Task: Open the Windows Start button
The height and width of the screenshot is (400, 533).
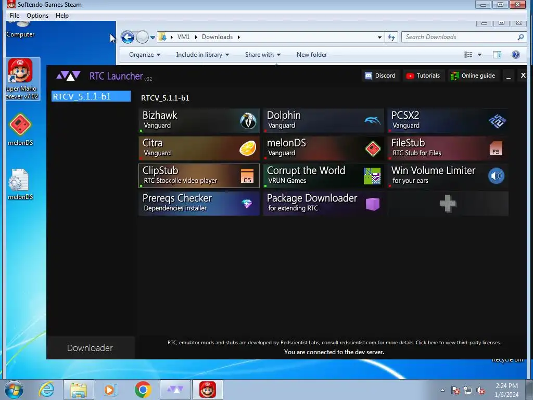Action: pyautogui.click(x=14, y=390)
